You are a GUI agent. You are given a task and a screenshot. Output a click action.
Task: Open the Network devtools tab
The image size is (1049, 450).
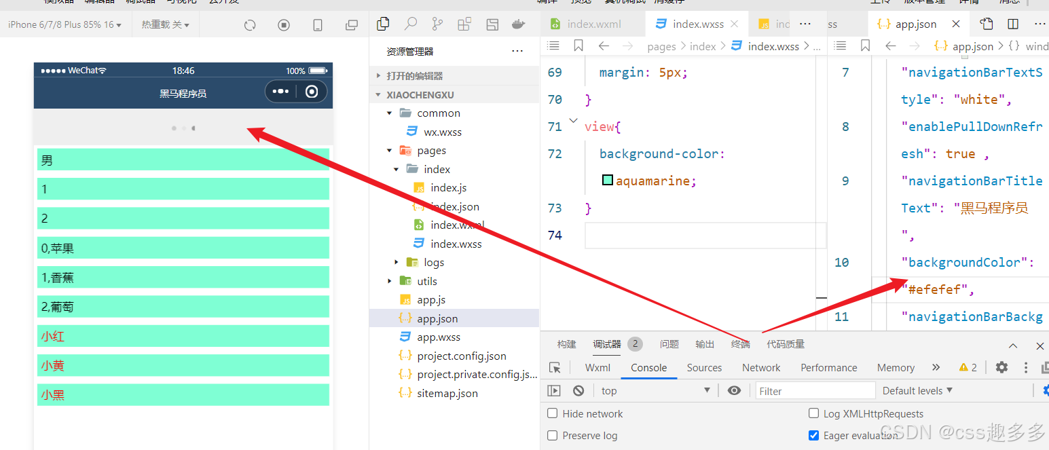[x=761, y=368]
